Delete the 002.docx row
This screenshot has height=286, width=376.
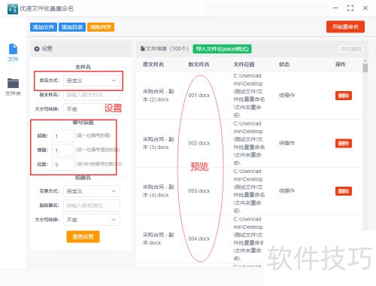pyautogui.click(x=344, y=144)
